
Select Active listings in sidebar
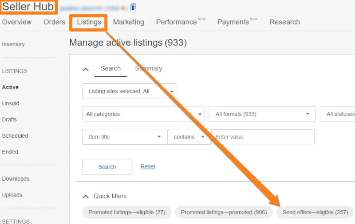pos(10,87)
